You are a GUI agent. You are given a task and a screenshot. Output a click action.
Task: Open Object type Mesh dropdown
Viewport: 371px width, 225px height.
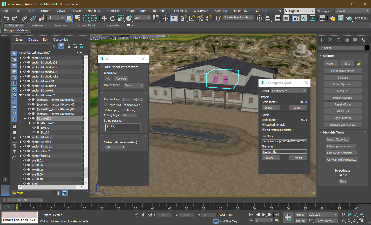(x=134, y=85)
